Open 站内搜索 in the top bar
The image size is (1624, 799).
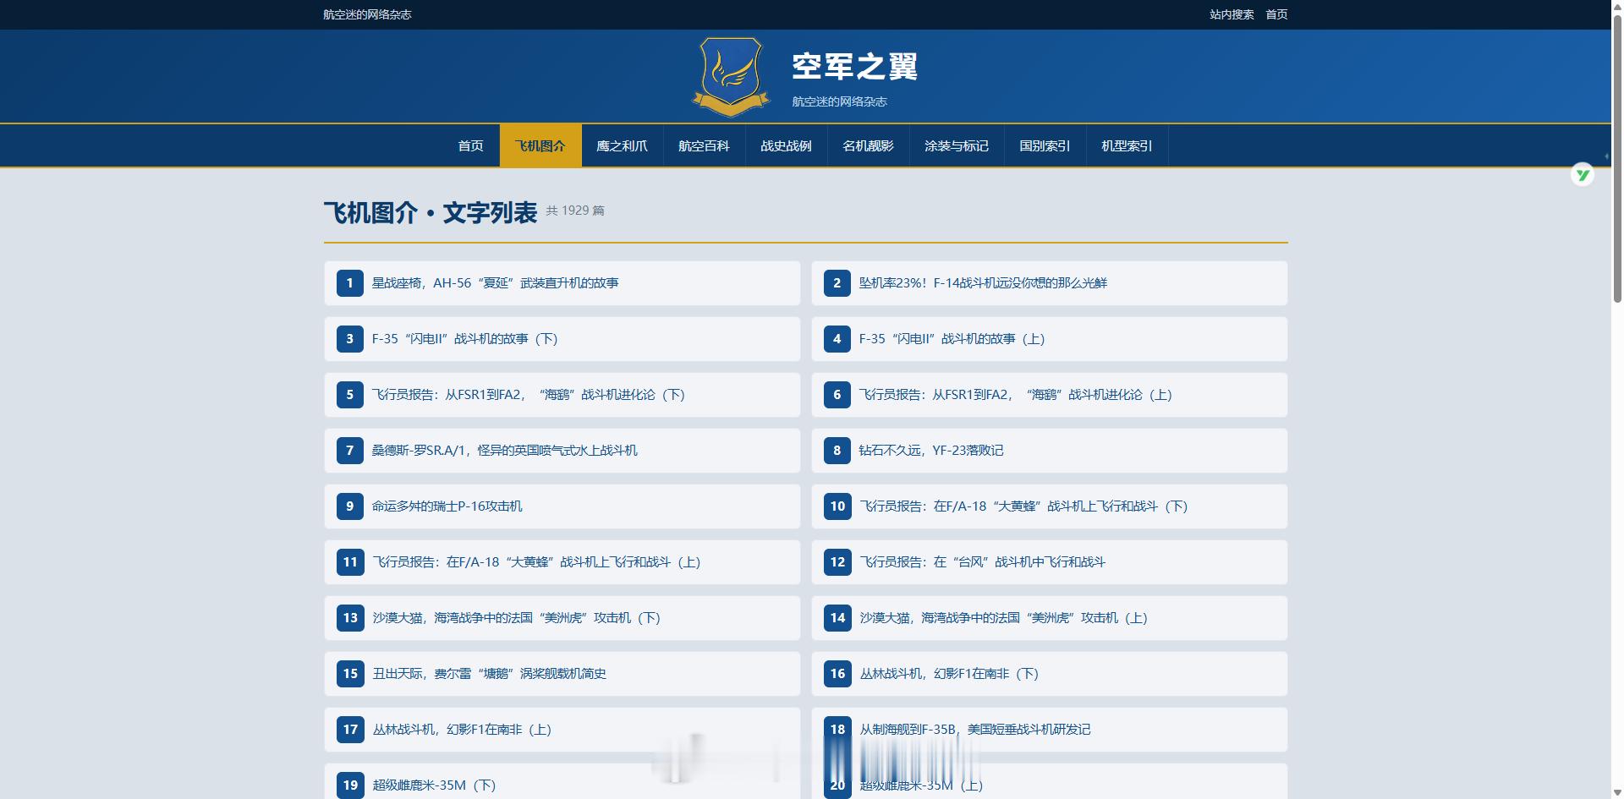click(1232, 14)
